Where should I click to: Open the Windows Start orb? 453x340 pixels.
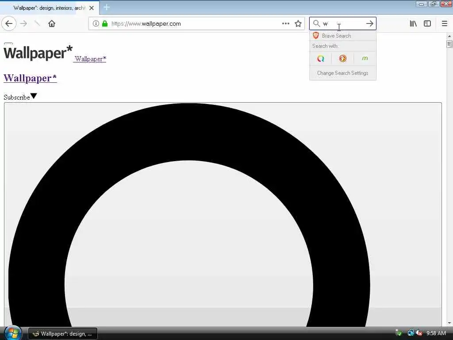12,333
